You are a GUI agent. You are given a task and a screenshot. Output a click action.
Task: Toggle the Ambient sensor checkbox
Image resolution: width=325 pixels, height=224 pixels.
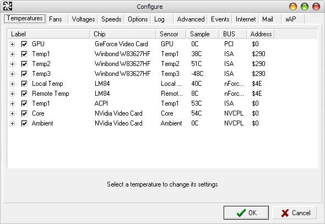[24, 124]
